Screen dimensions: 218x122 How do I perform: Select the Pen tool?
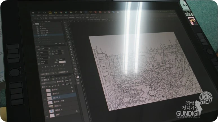tap(73, 57)
